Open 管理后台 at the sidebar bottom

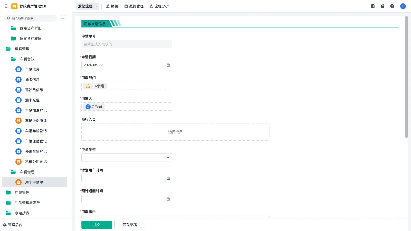click(x=13, y=225)
